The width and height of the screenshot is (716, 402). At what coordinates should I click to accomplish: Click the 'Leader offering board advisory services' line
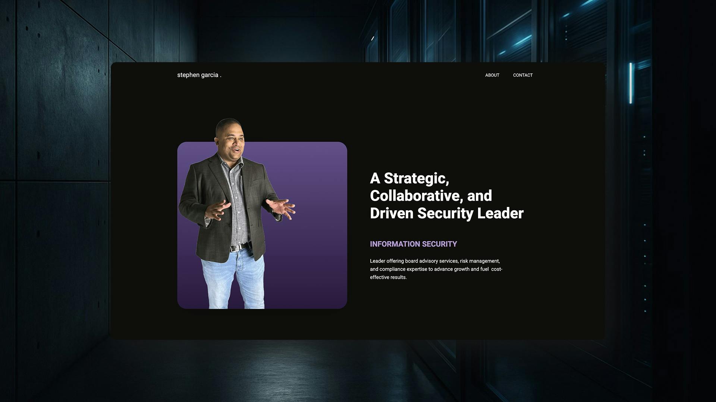434,261
